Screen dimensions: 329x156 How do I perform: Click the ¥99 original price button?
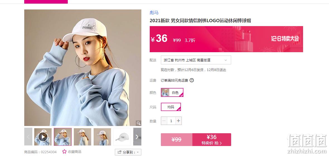pyautogui.click(x=177, y=140)
